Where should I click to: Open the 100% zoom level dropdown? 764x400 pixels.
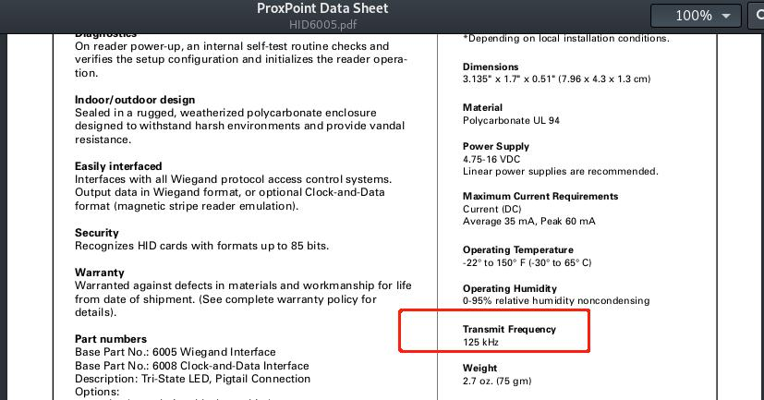pos(696,16)
